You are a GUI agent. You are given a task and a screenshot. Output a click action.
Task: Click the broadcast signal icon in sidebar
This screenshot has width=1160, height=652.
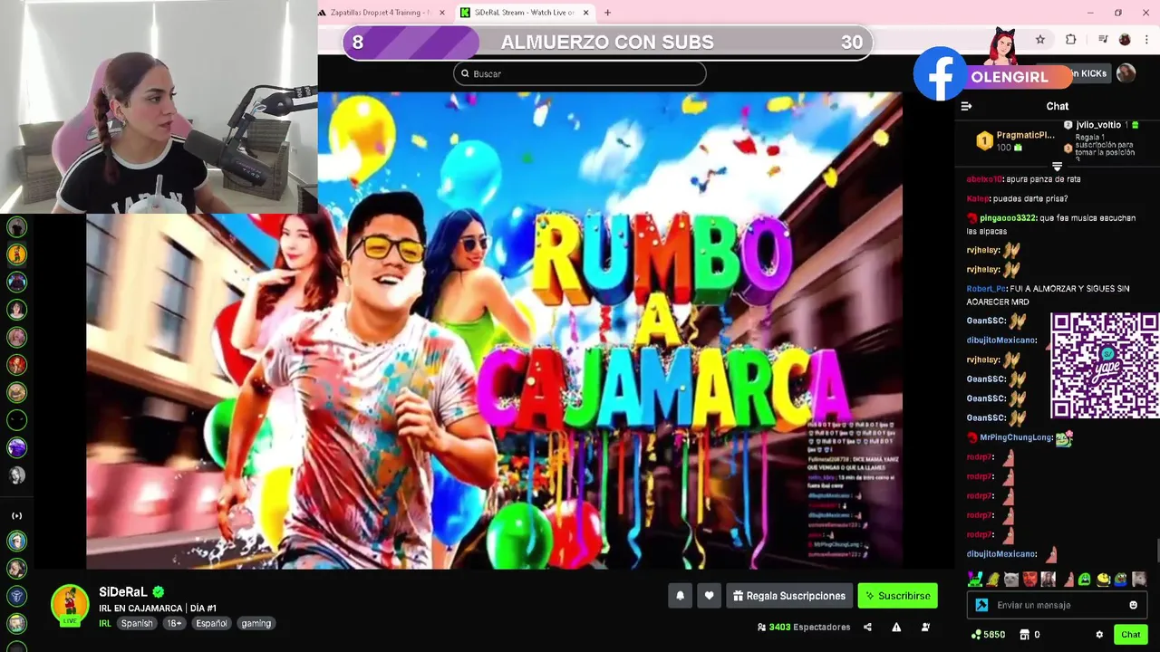click(16, 515)
